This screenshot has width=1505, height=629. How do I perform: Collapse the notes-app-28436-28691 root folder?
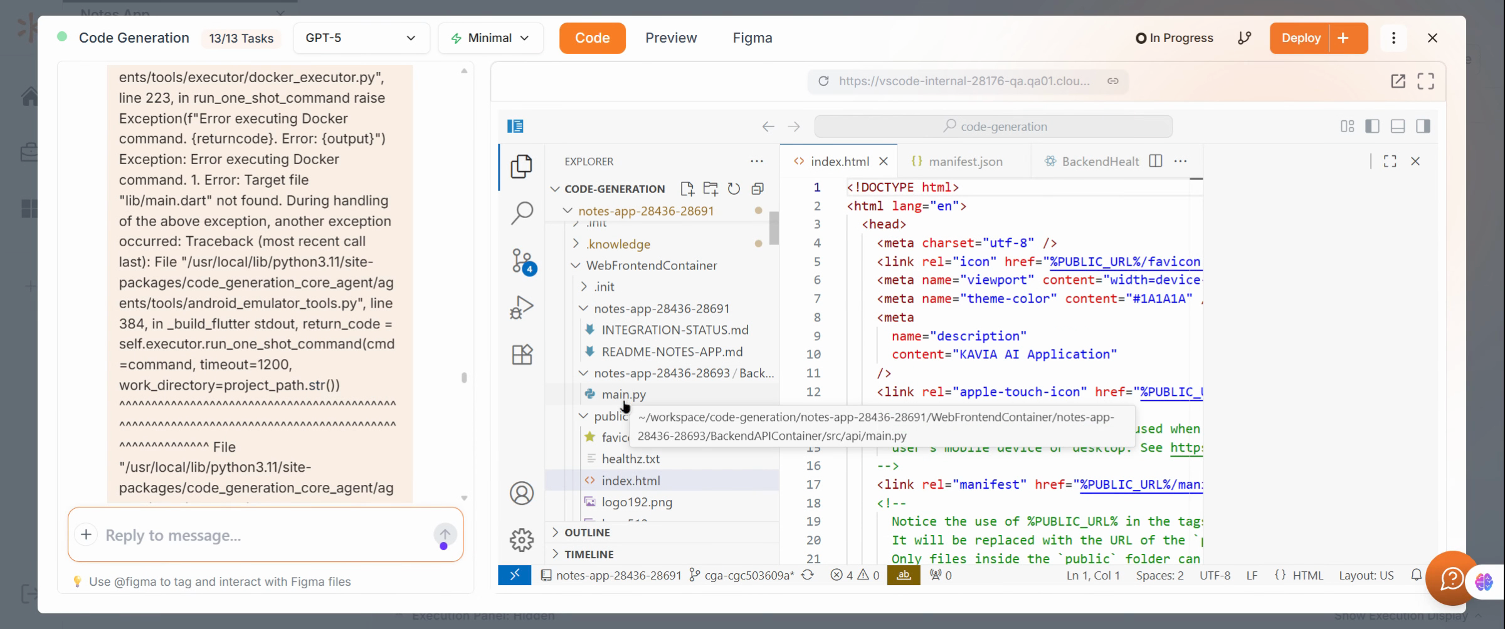point(568,211)
